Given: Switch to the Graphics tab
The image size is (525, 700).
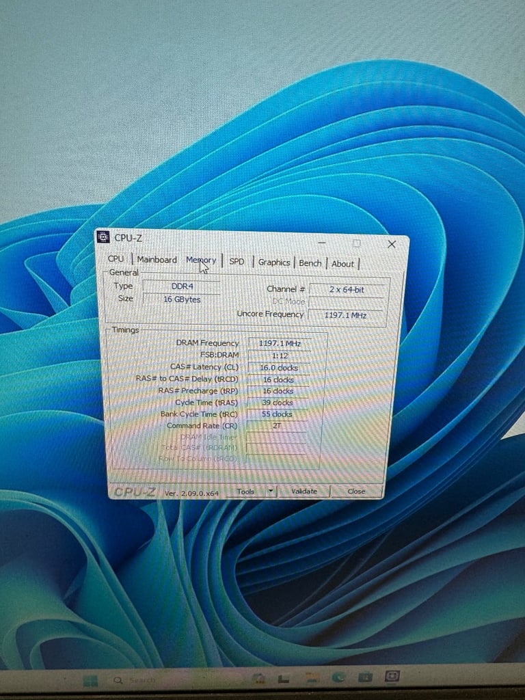Looking at the screenshot, I should [x=273, y=262].
